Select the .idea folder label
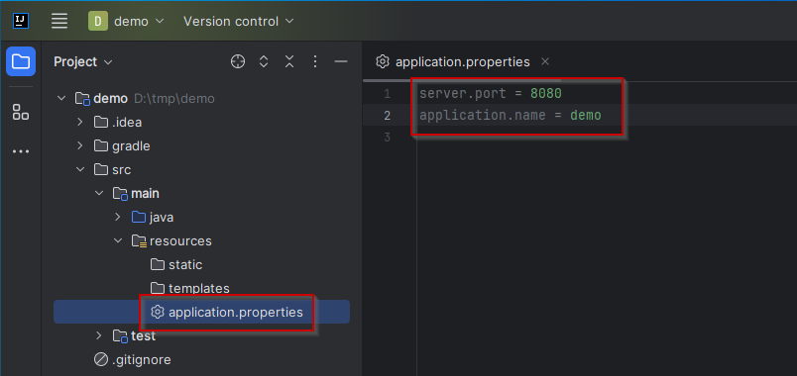The width and height of the screenshot is (797, 376). coord(127,122)
